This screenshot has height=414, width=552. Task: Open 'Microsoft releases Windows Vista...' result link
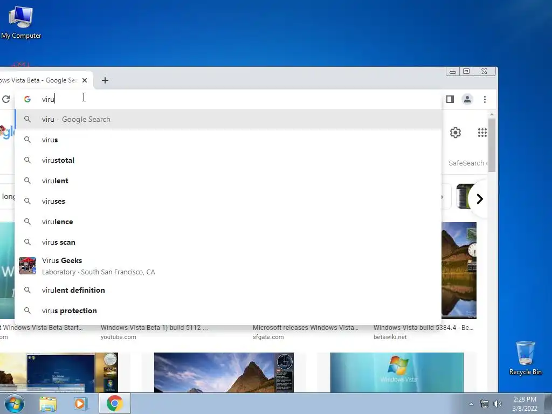click(x=306, y=327)
